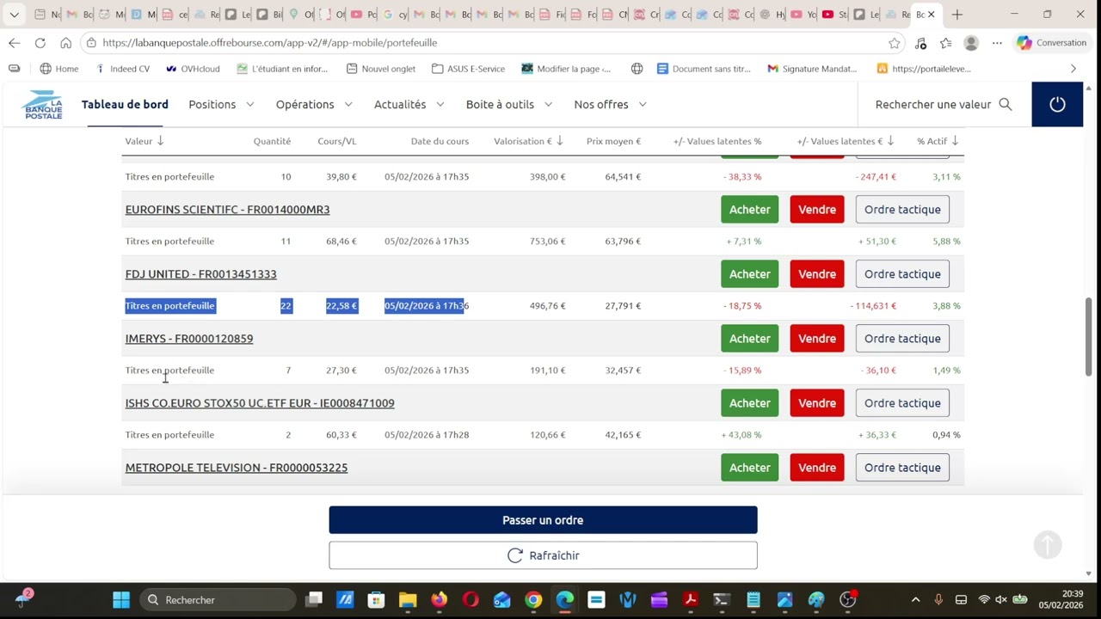Click the Rafraîchir button

click(543, 555)
